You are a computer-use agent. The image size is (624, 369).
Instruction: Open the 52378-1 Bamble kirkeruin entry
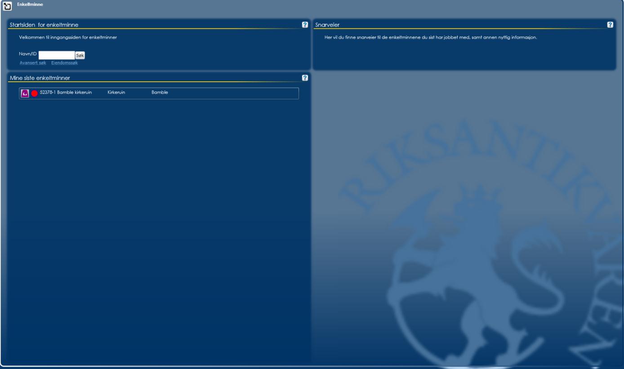click(x=66, y=93)
